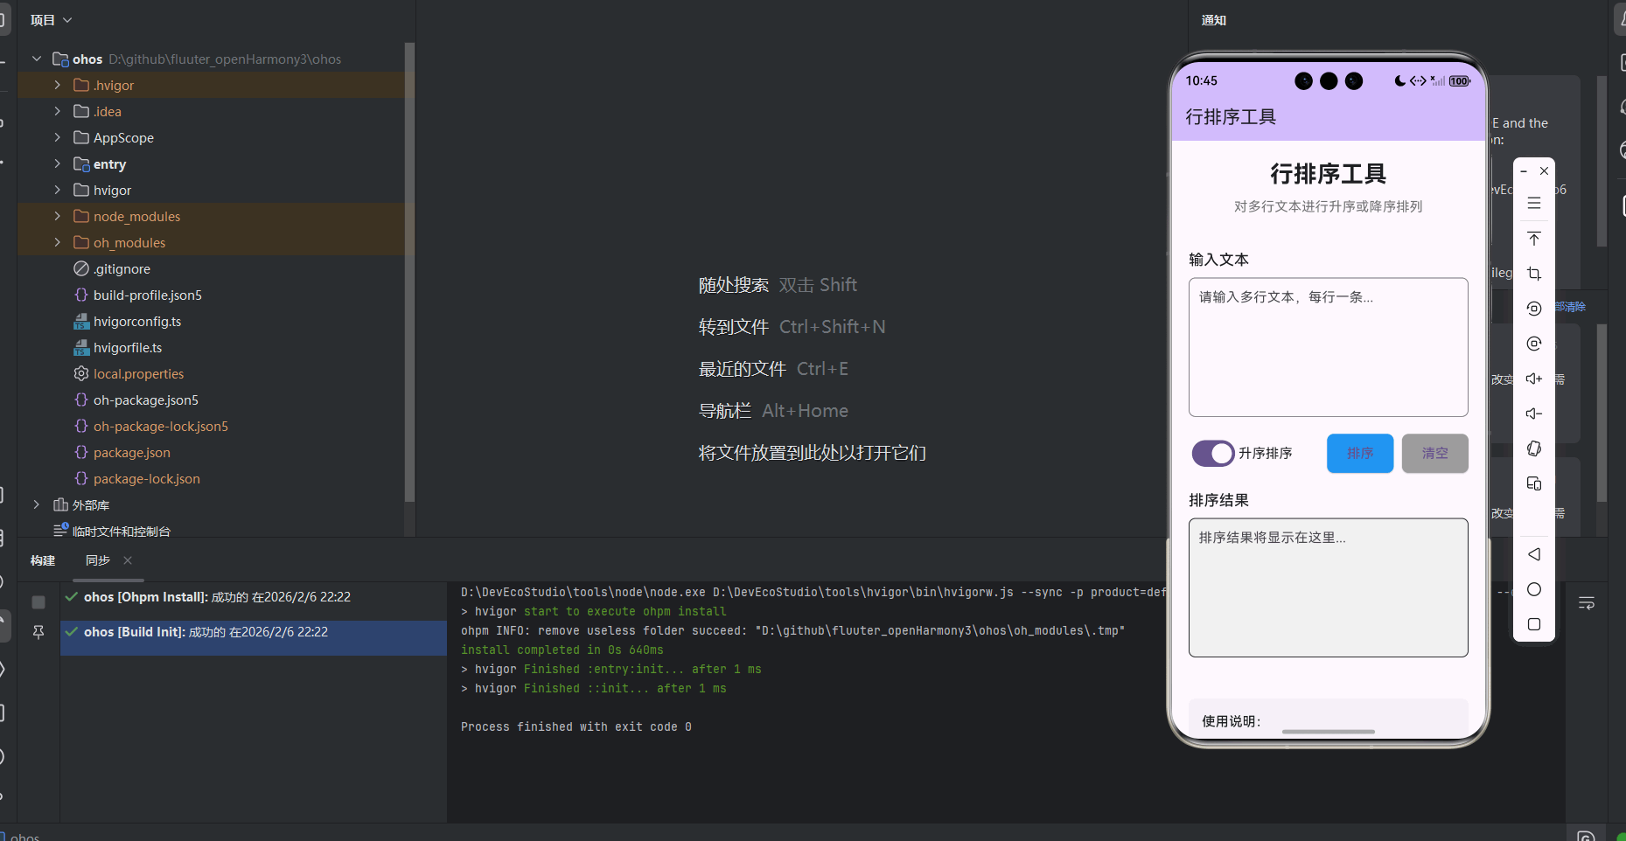Viewport: 1626px width, 841px height.
Task: Click the emulator rotate counterclockwise icon
Action: point(1534,309)
